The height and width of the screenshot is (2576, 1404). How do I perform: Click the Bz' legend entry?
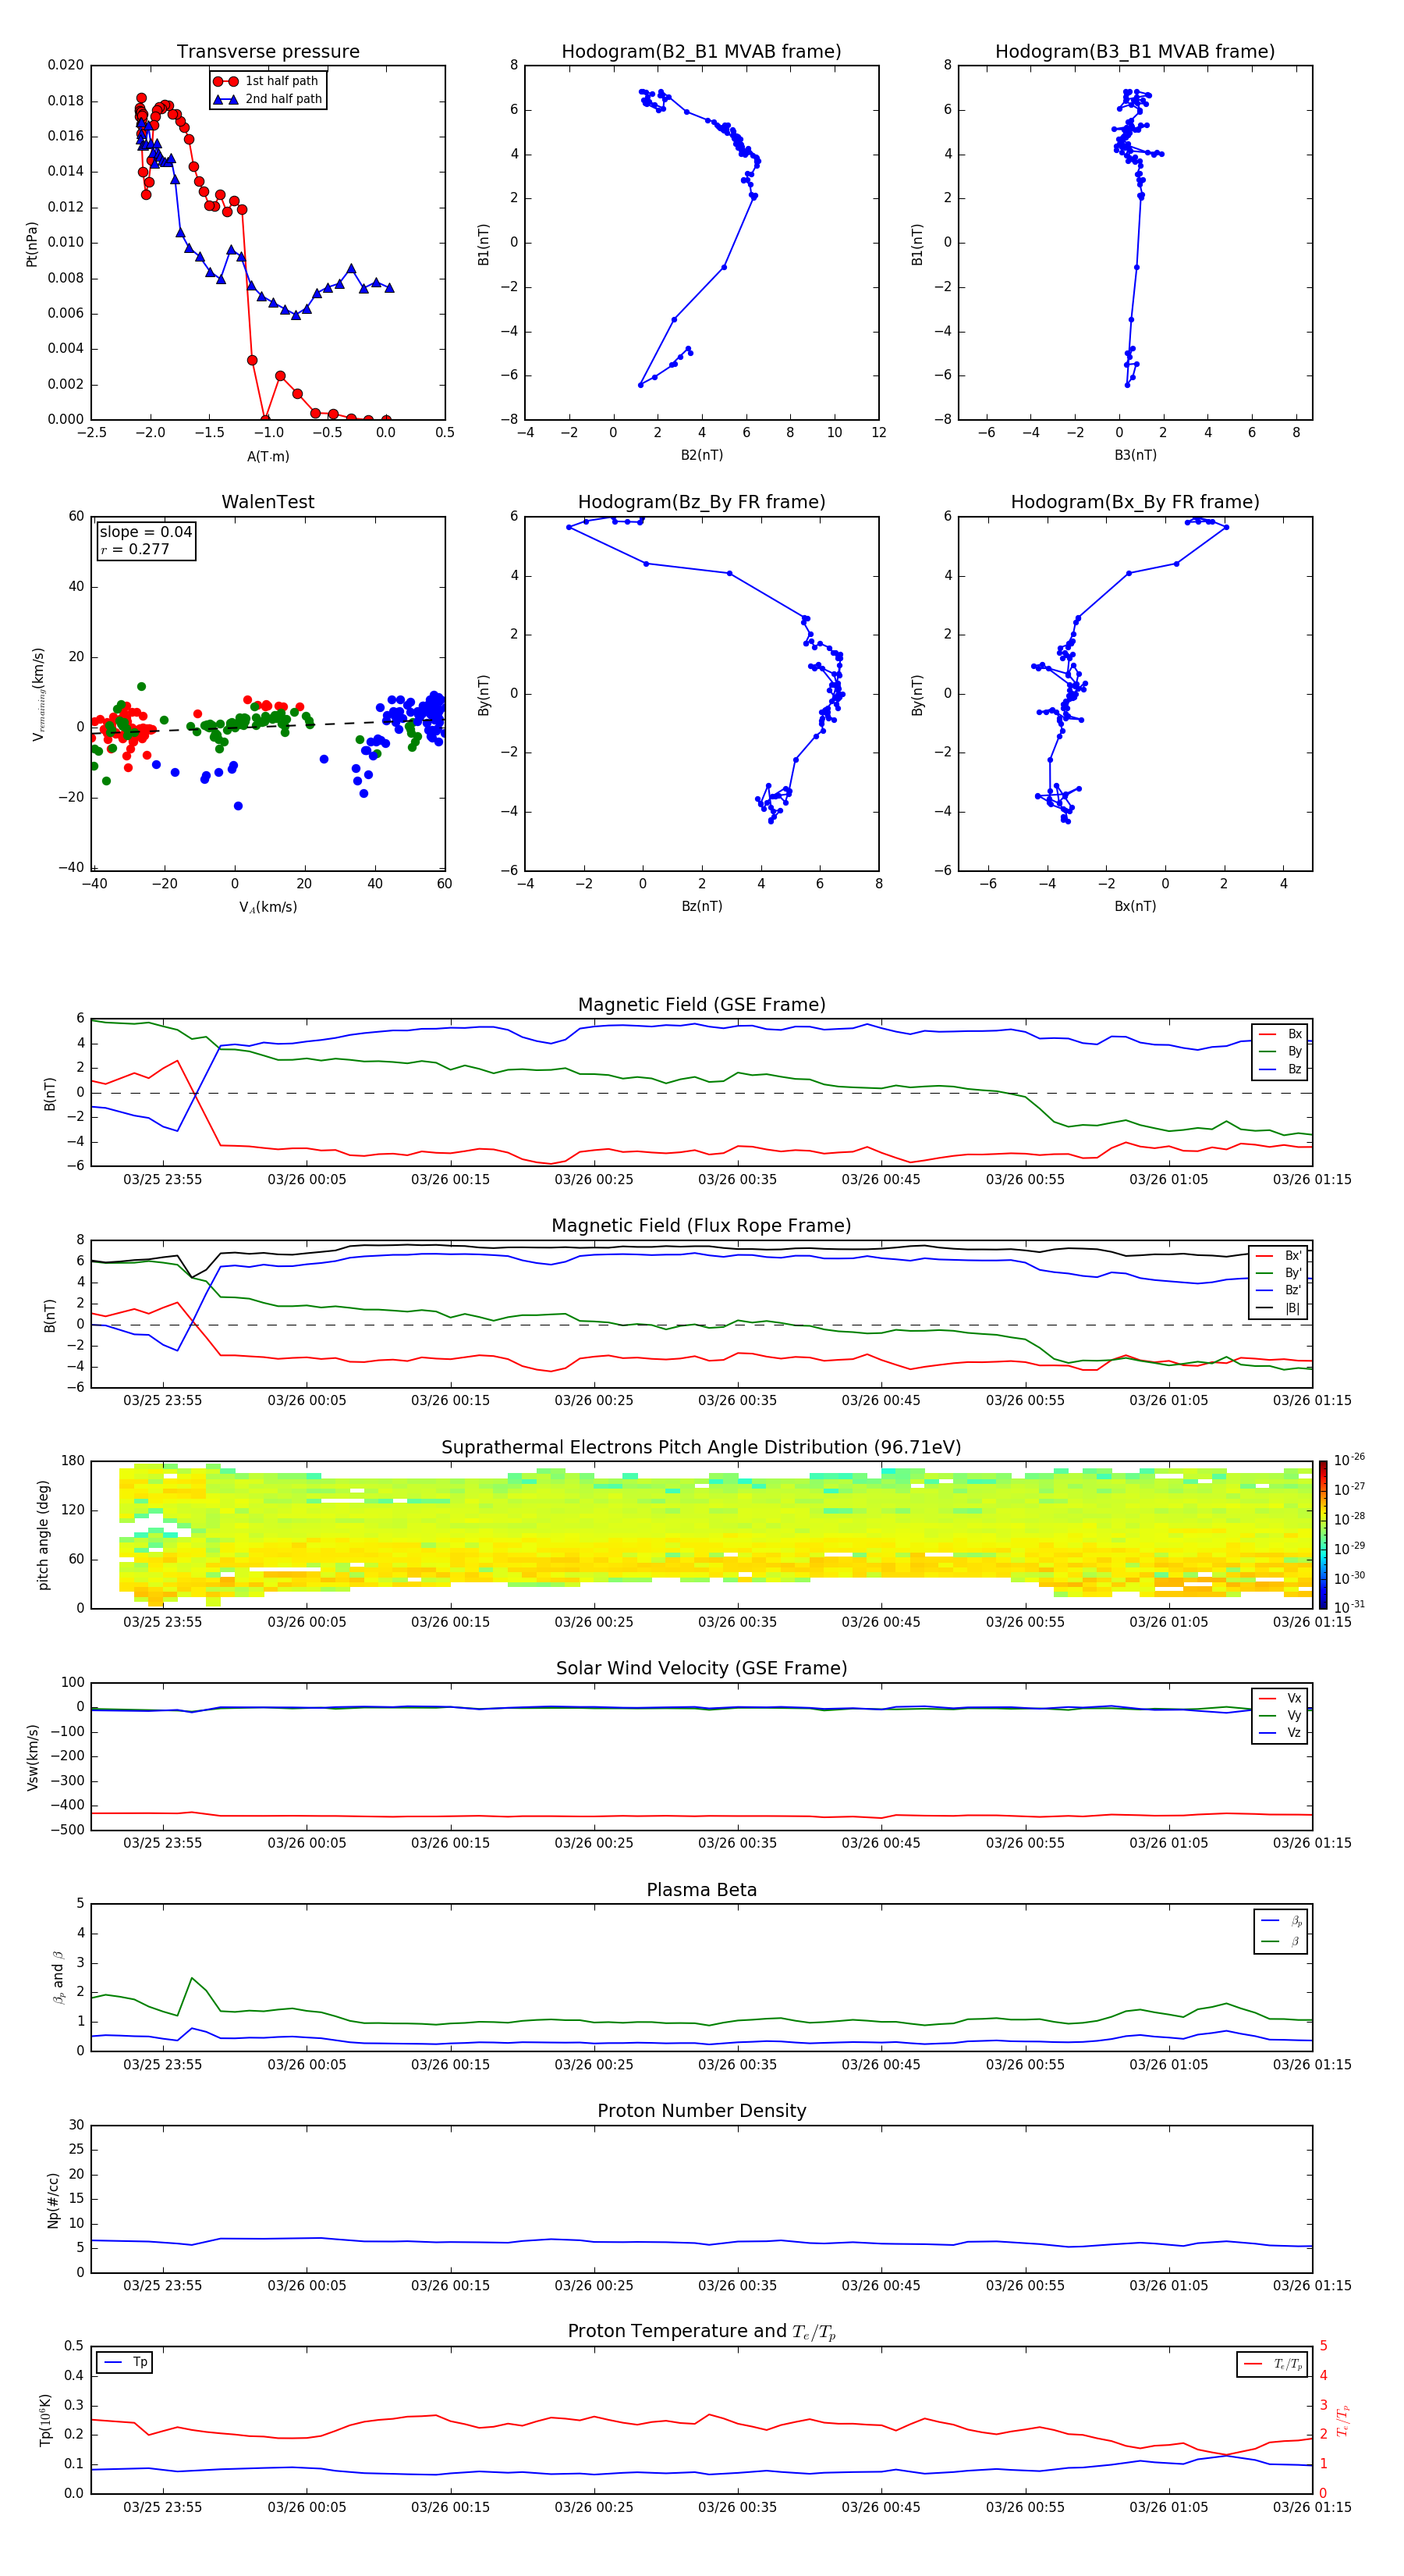(1279, 1290)
